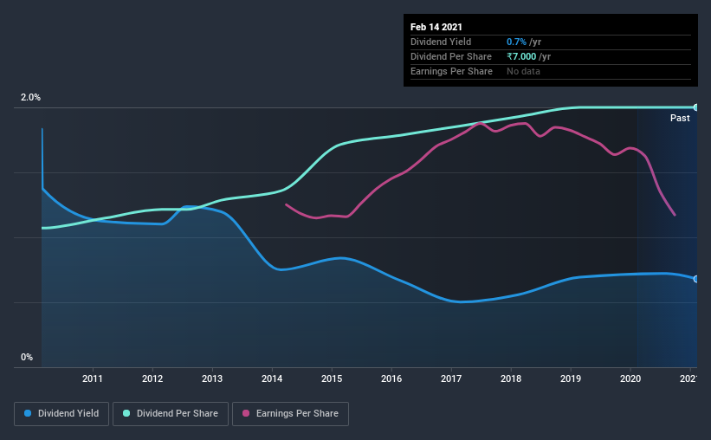
Task: Click the 2011 x-axis label
Action: pyautogui.click(x=93, y=379)
